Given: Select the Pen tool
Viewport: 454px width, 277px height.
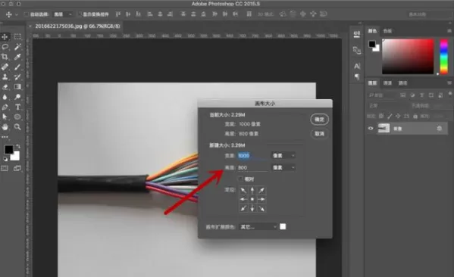Looking at the screenshot, I should [x=5, y=107].
